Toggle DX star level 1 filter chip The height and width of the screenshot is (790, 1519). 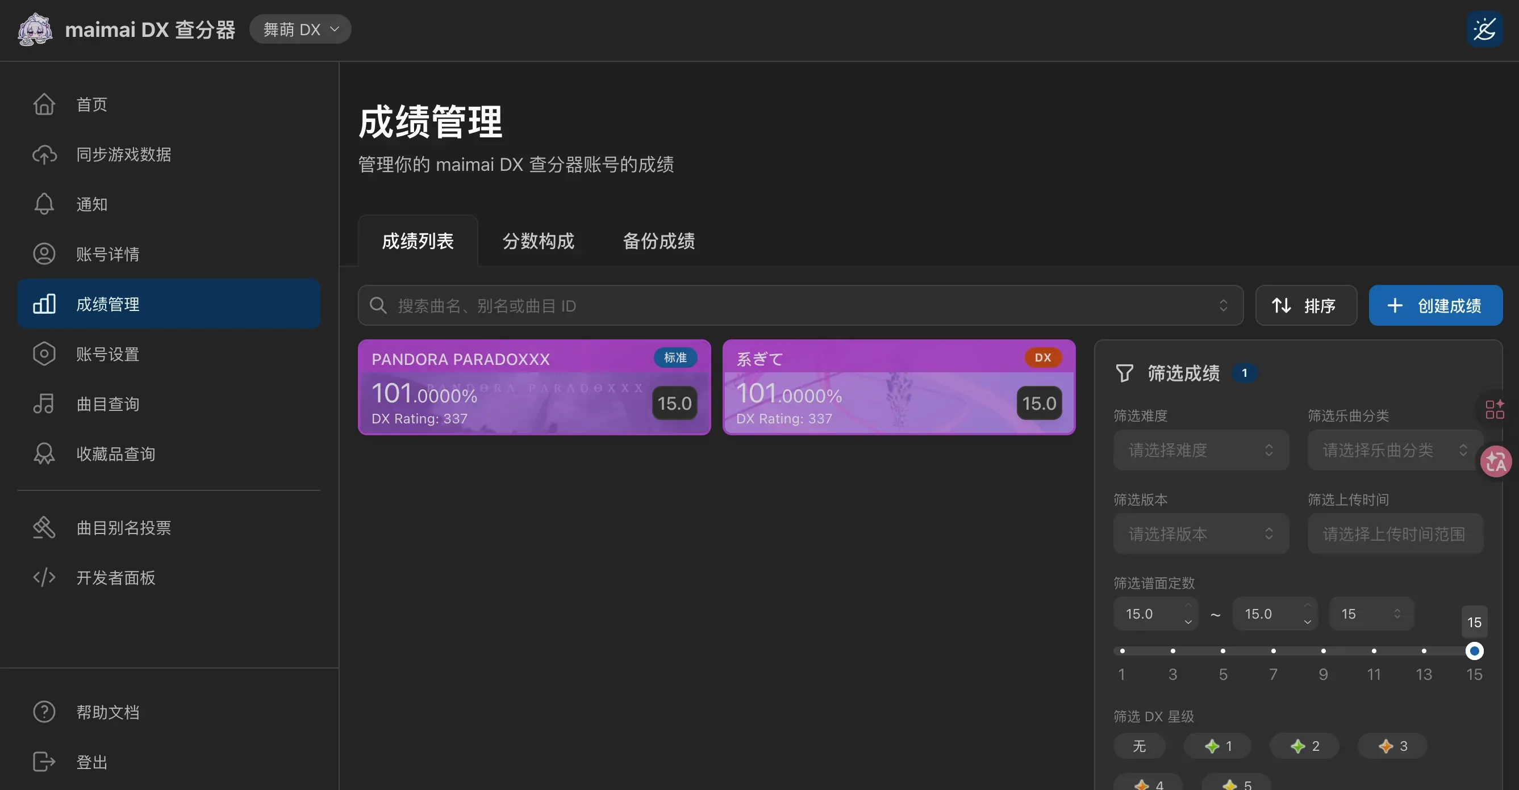[1218, 746]
